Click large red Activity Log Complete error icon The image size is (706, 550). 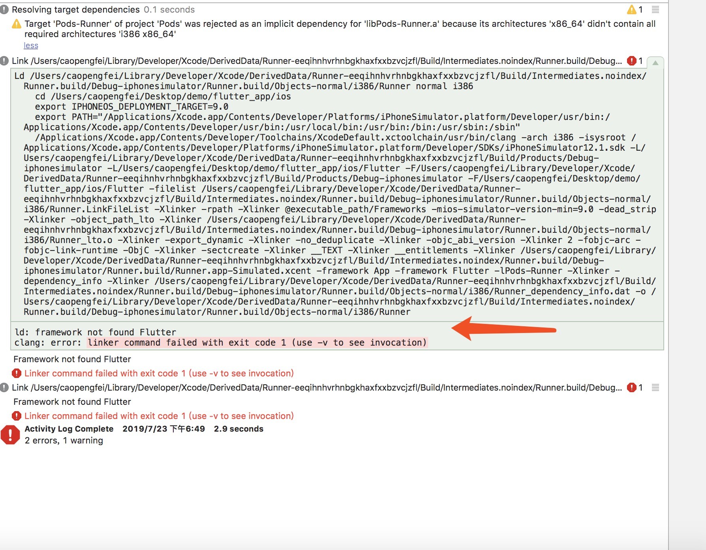10,435
